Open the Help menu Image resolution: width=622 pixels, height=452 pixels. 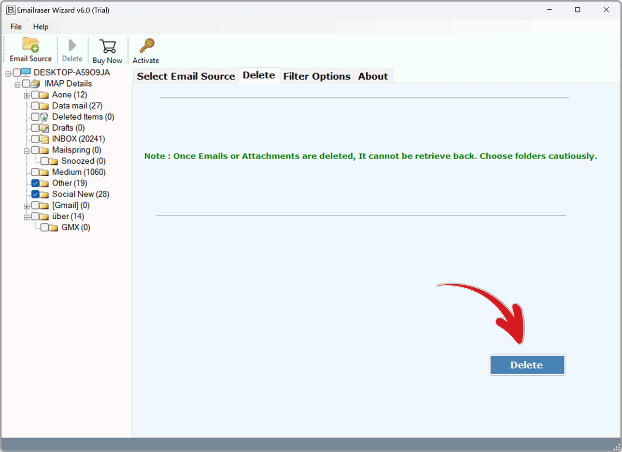40,26
